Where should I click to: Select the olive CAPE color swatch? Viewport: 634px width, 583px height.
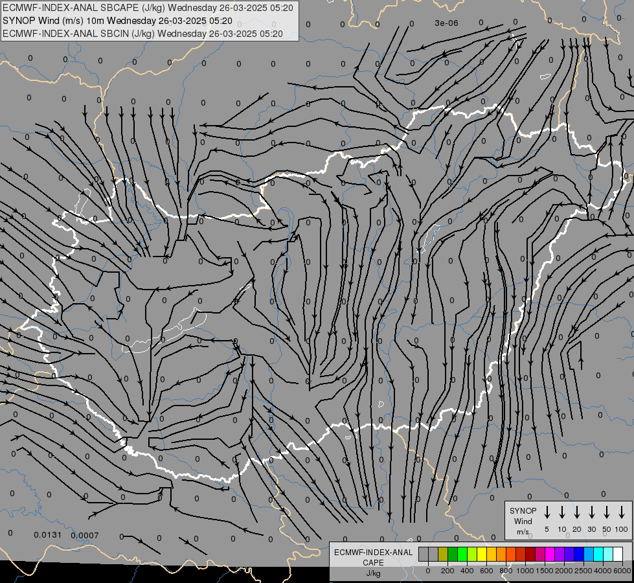pos(443,554)
